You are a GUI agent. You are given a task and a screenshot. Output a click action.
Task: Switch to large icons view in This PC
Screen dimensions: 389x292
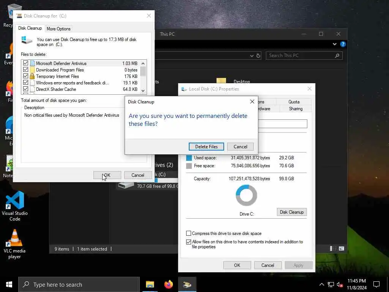[342, 249]
